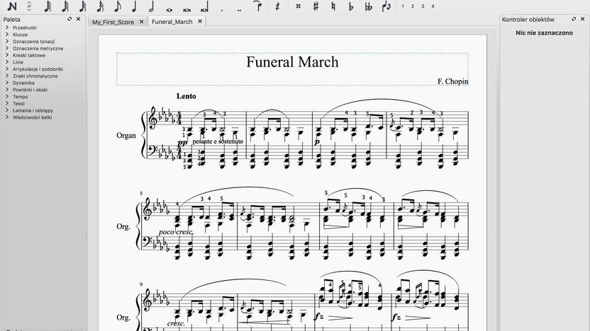The height and width of the screenshot is (331, 590).
Task: Apply double flat accidental
Action: (369, 6)
